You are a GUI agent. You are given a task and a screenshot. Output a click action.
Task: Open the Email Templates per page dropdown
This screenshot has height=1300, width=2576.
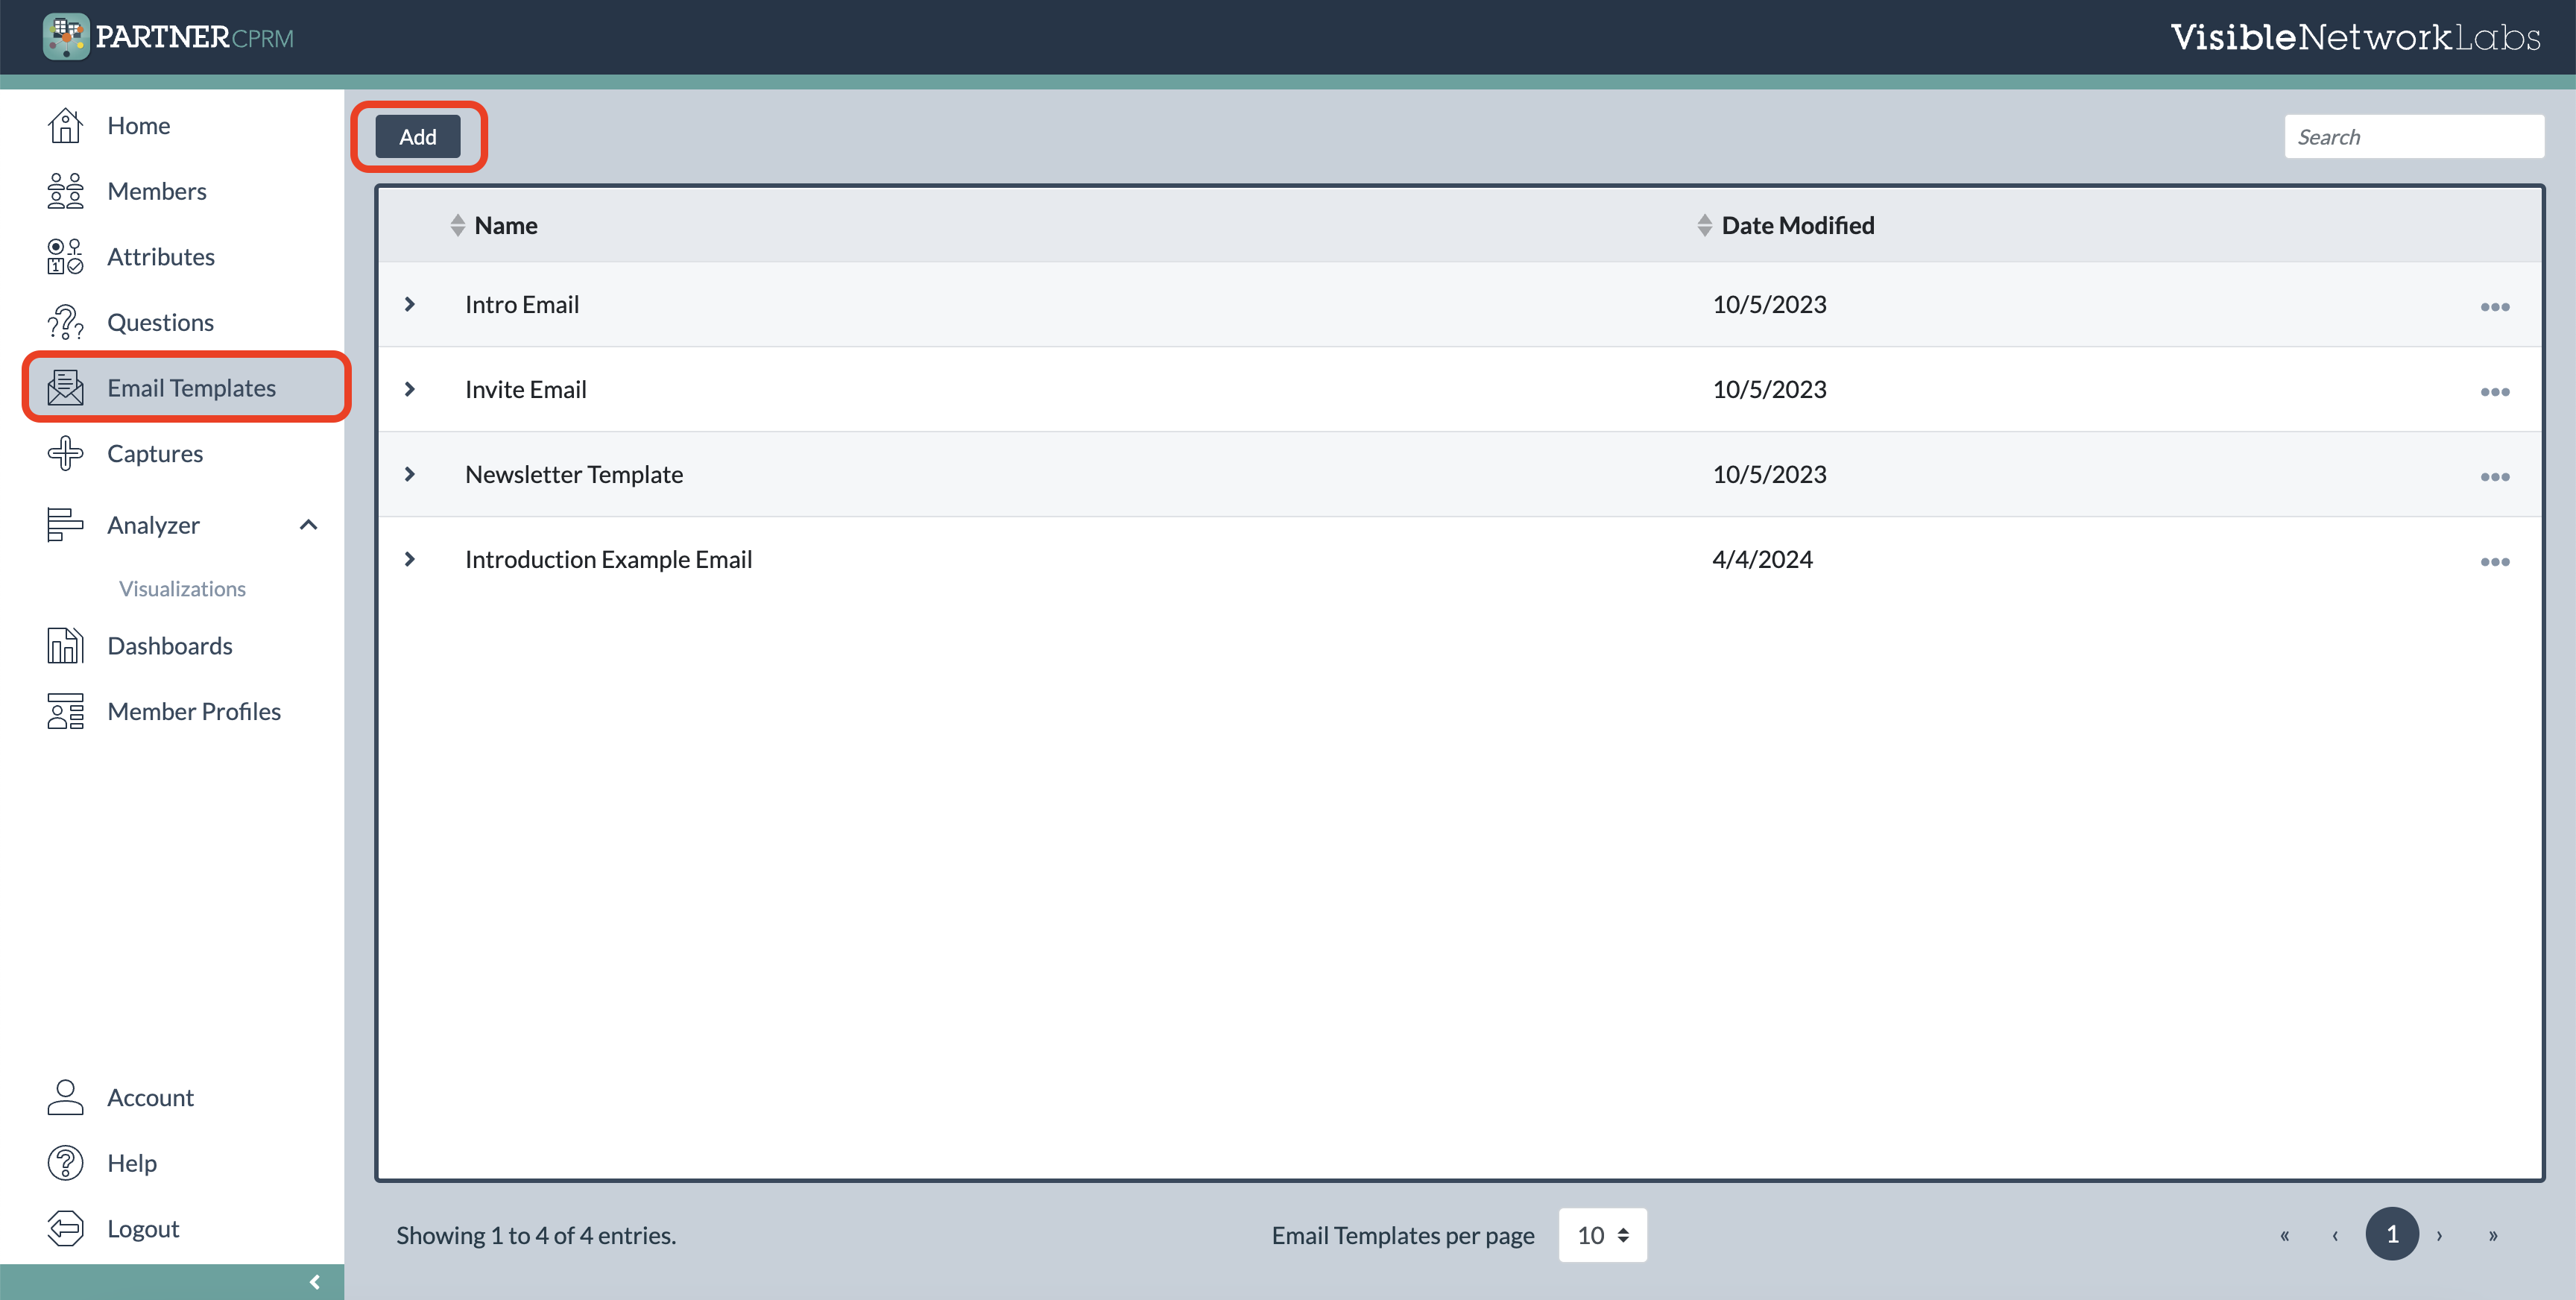click(1602, 1235)
